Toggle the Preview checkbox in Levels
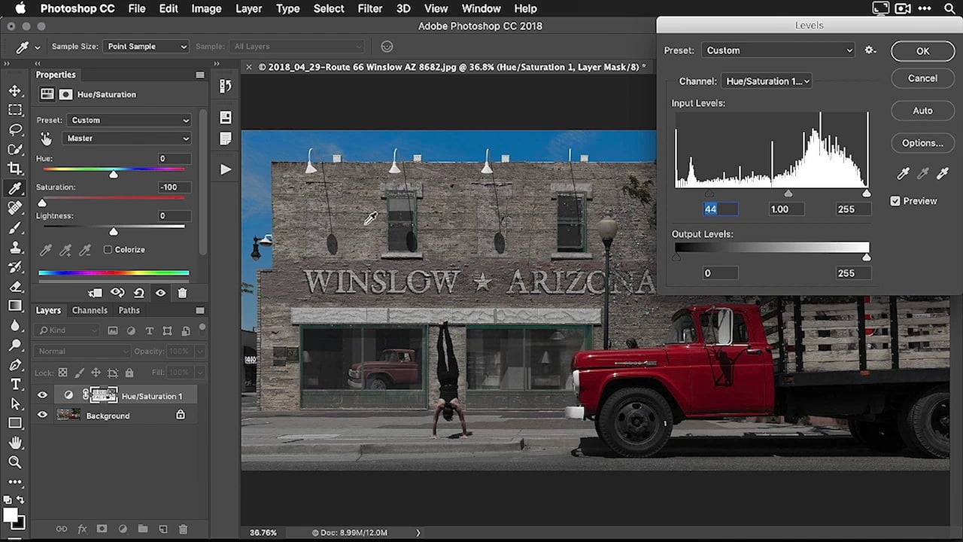The width and height of the screenshot is (963, 542). (895, 201)
